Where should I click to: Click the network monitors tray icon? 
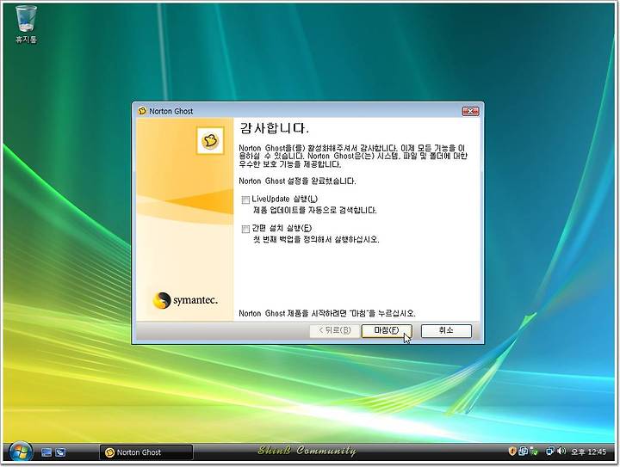(x=550, y=451)
